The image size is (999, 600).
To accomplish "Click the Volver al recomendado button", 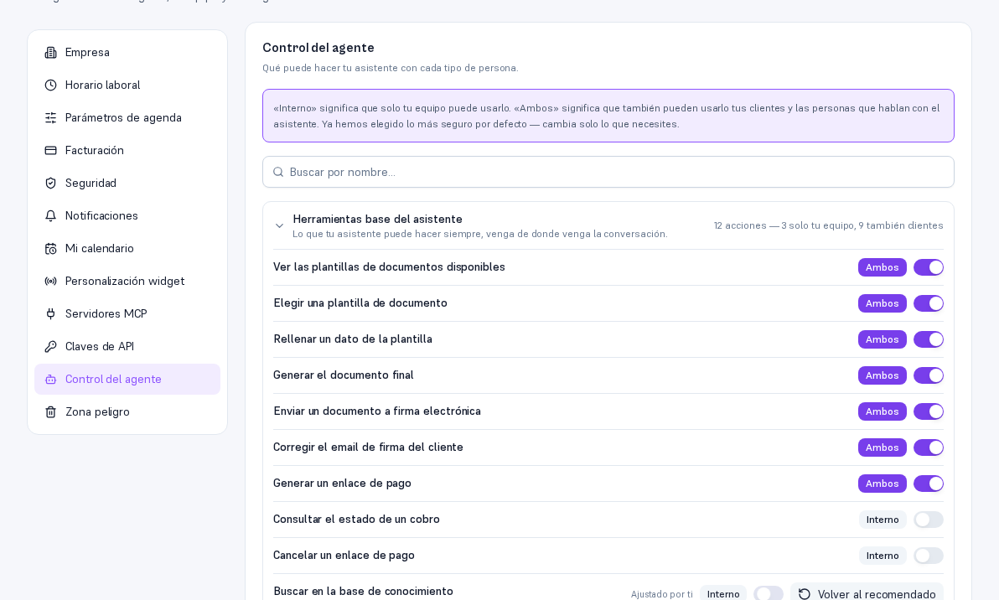I will click(x=867, y=593).
